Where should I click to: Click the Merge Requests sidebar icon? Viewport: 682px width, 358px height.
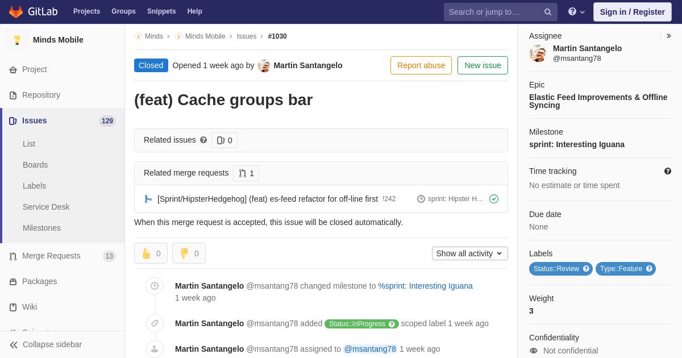13,256
